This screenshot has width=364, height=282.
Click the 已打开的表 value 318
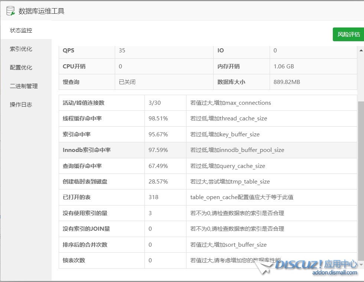point(153,197)
